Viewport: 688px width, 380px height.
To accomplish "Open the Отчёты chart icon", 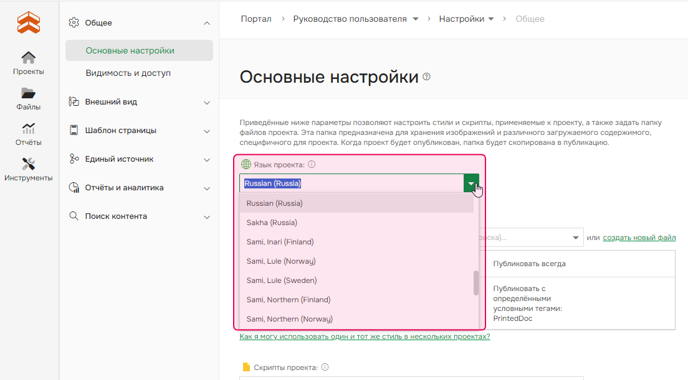I will (28, 128).
